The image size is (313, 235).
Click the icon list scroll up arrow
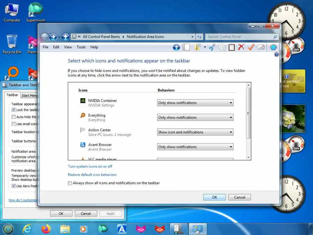point(248,85)
